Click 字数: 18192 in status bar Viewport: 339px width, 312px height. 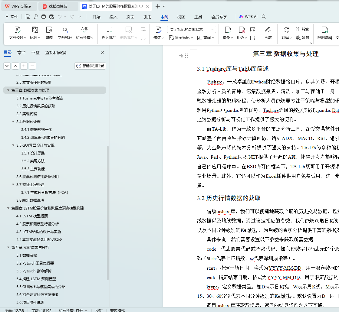coord(41,310)
